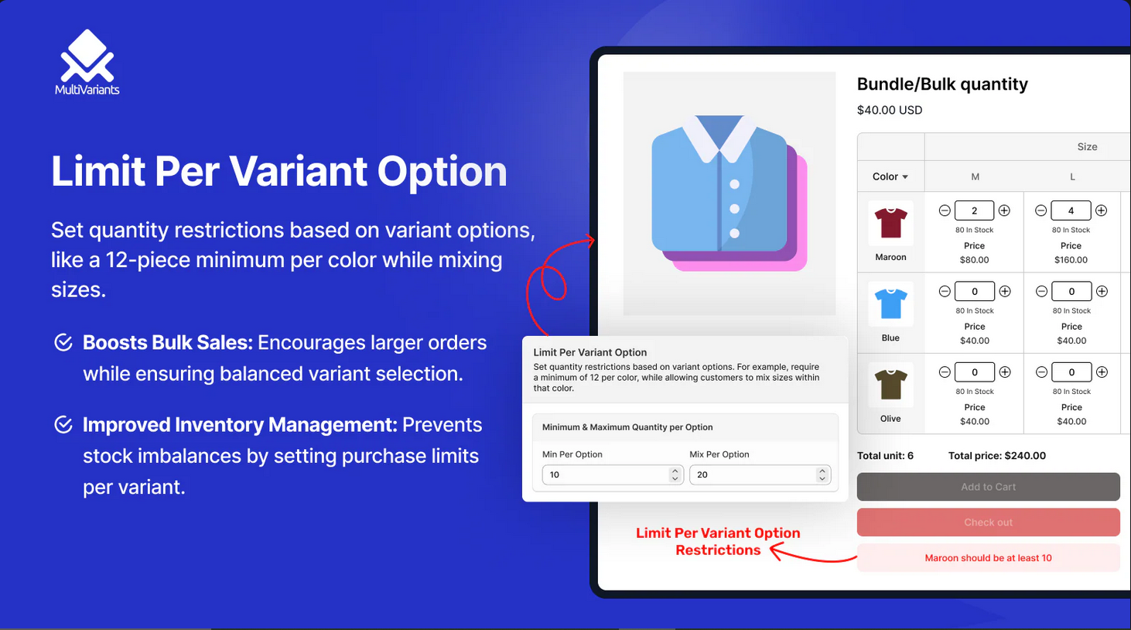Viewport: 1131px width, 630px height.
Task: Click Maroon L quantity field showing 4
Action: click(x=1071, y=211)
